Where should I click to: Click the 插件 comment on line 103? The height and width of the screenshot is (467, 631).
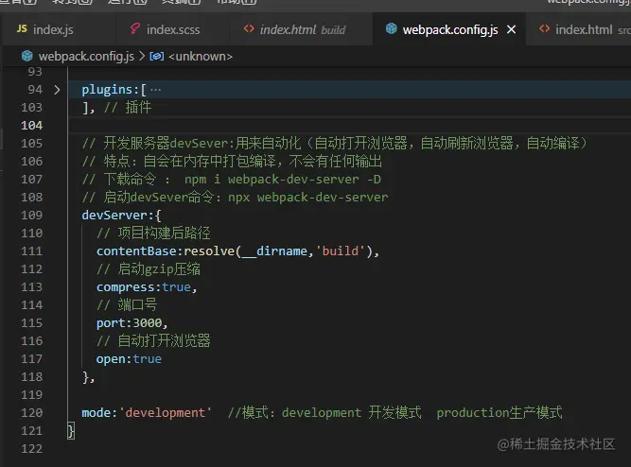click(128, 108)
